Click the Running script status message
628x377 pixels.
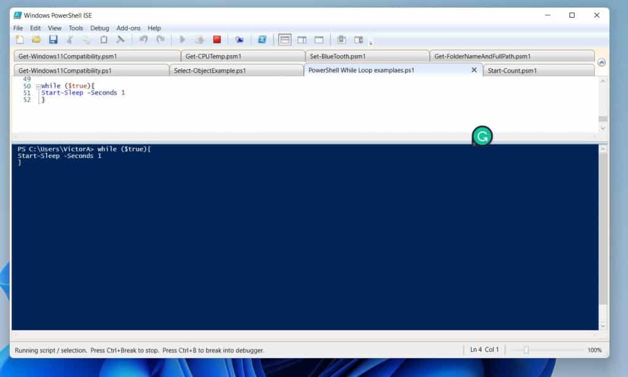coord(139,350)
